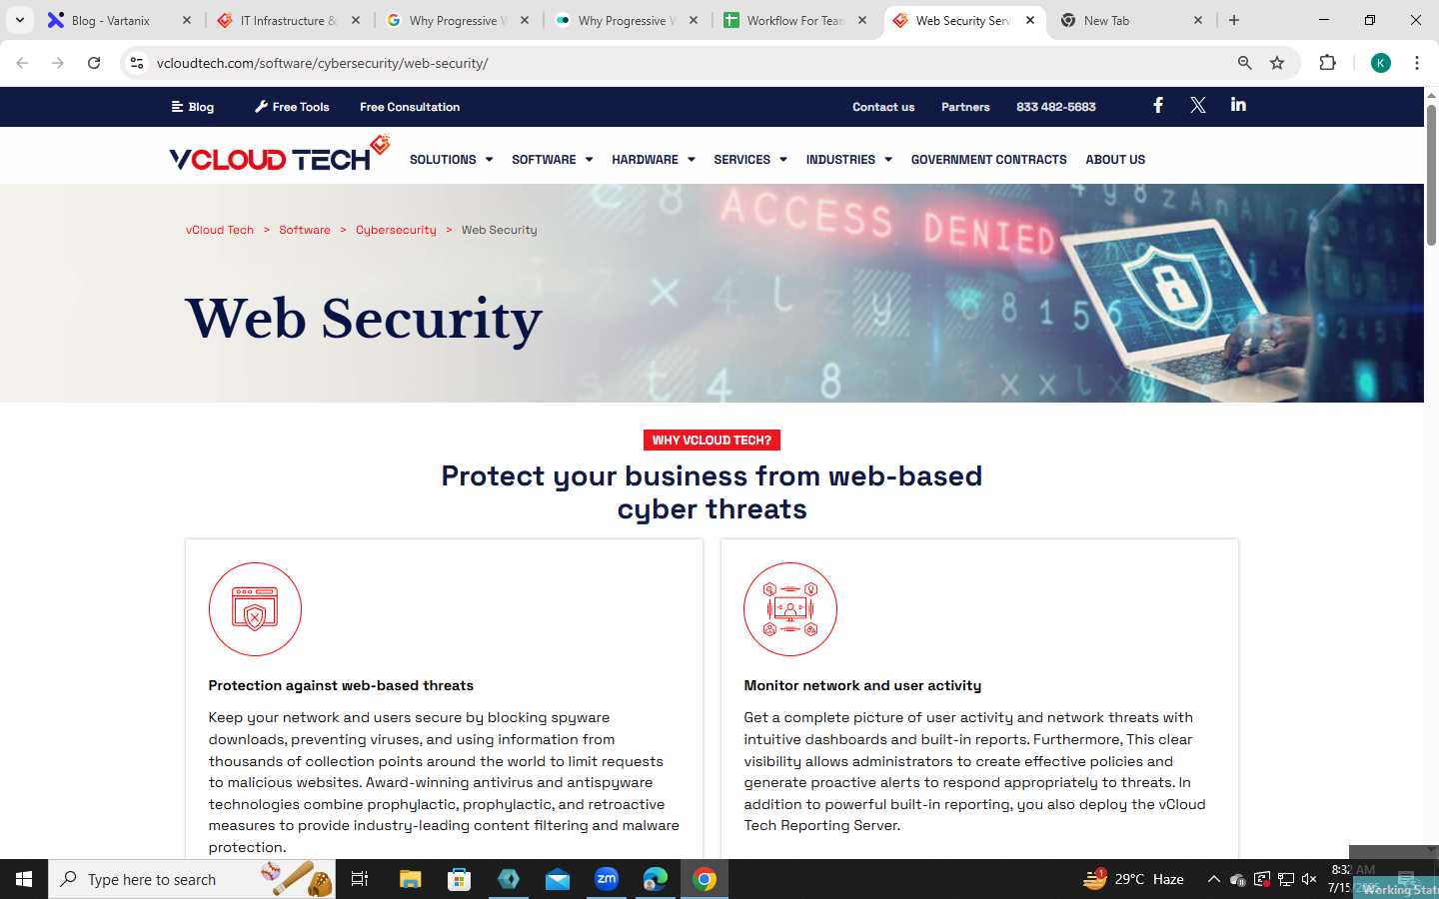This screenshot has width=1439, height=899.
Task: Follow the Cybersecurity breadcrumb link
Action: [396, 230]
